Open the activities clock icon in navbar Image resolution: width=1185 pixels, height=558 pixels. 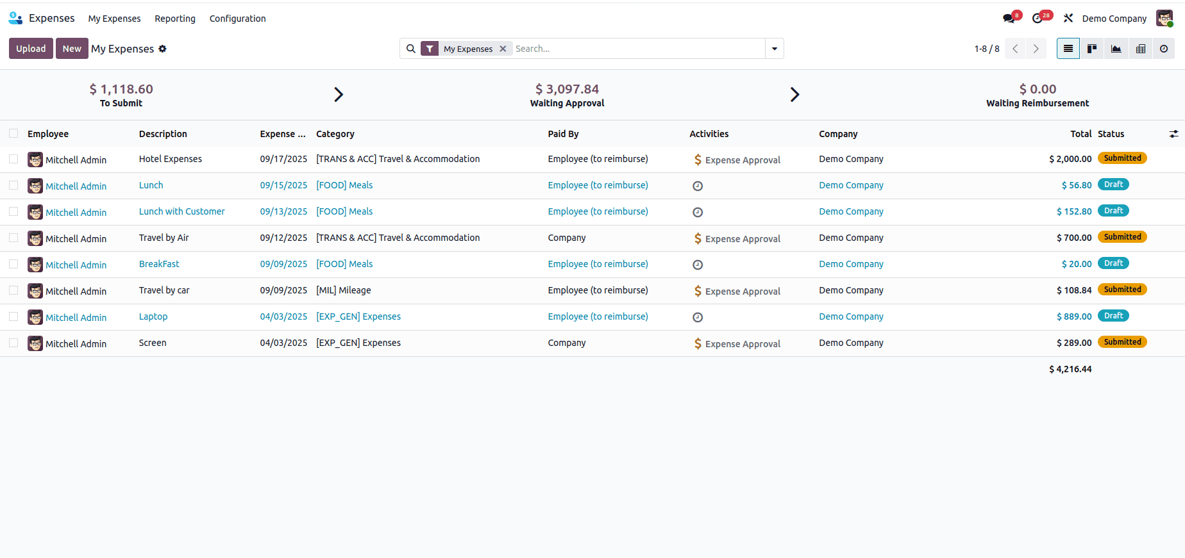(1038, 19)
